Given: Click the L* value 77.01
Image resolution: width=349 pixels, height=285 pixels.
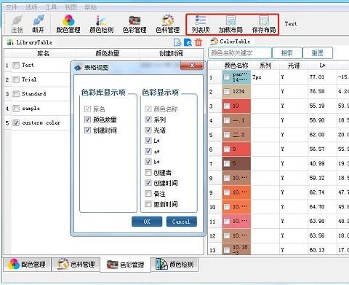Looking at the screenshot, I should click(x=316, y=77).
